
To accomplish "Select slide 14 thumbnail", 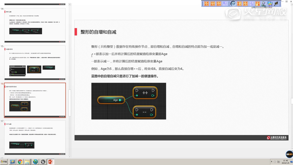I will tap(35, 25).
